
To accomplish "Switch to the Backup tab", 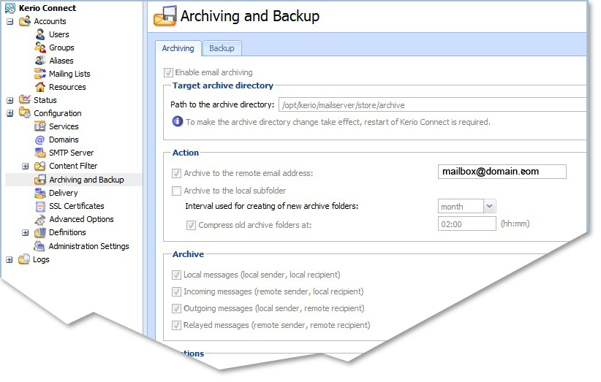I will tap(222, 48).
